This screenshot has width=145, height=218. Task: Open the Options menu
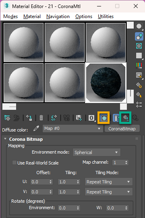pyautogui.click(x=84, y=16)
